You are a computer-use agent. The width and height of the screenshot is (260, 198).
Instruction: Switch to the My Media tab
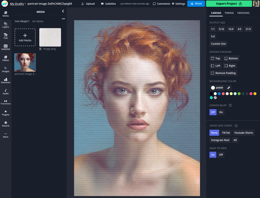pyautogui.click(x=38, y=21)
